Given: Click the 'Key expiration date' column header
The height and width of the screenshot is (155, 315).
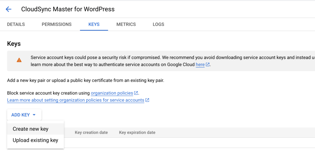Looking at the screenshot, I should click(x=137, y=133).
